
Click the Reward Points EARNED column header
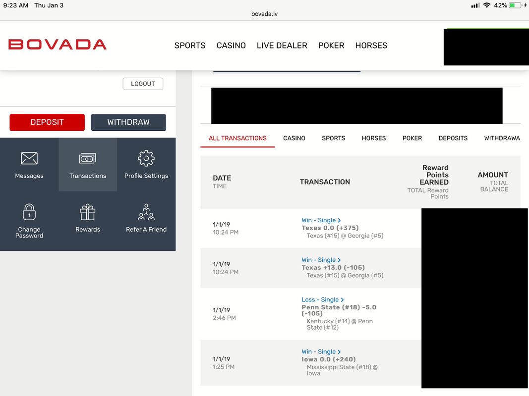(x=435, y=175)
